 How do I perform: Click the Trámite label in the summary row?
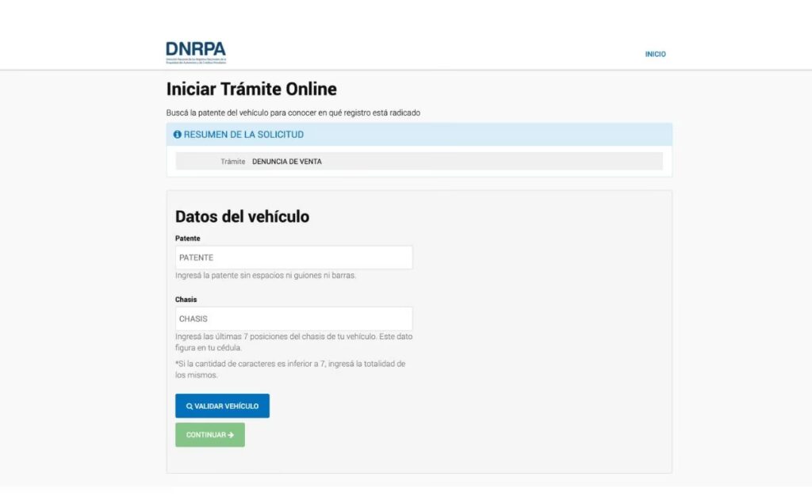pyautogui.click(x=232, y=162)
